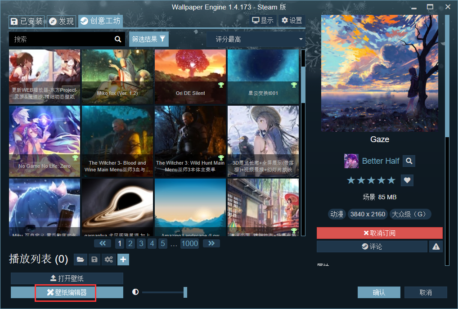Click the 动漫 anime tag
The width and height of the screenshot is (458, 309).
tap(337, 214)
